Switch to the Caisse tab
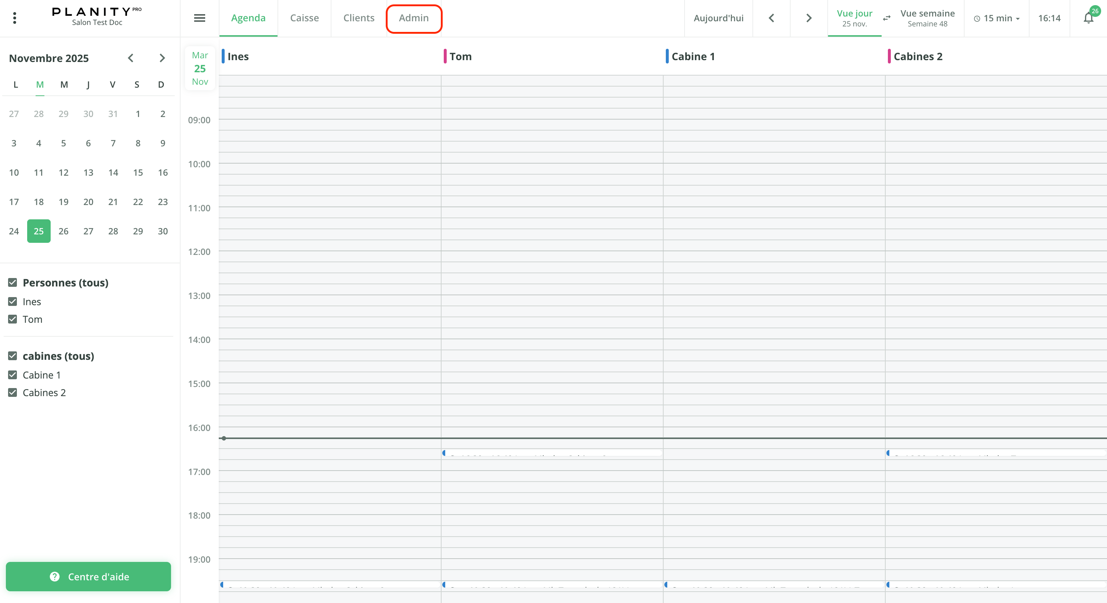Viewport: 1107px width, 603px height. click(x=304, y=18)
